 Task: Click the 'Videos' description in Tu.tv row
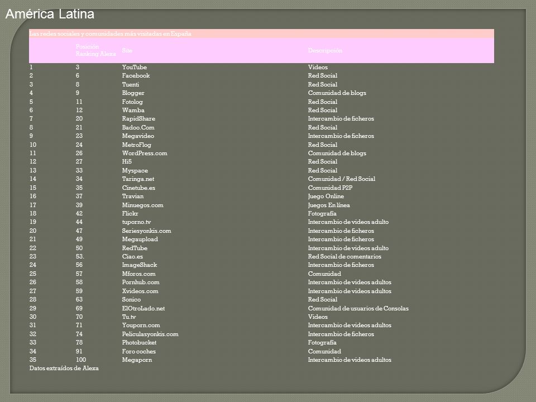[318, 317]
